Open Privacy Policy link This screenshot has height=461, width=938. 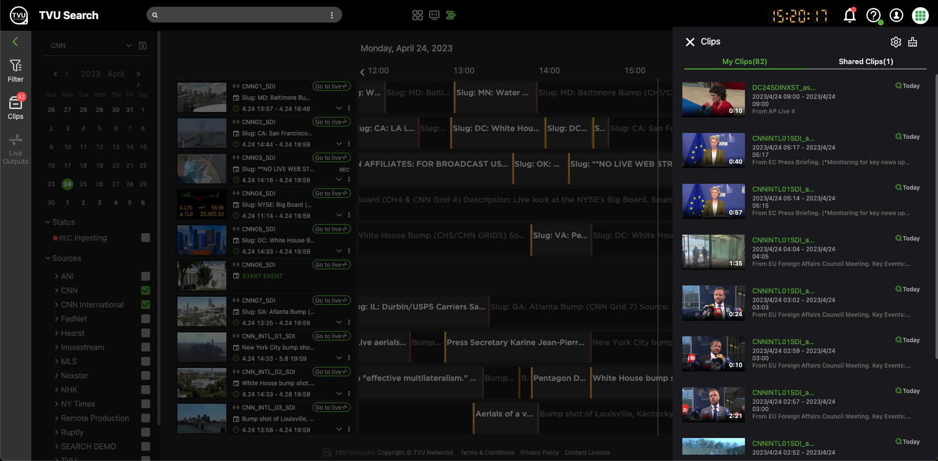(x=540, y=453)
